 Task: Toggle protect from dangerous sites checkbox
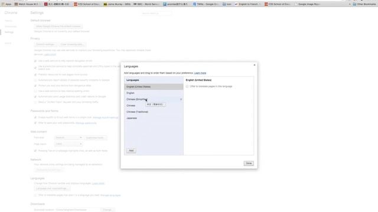[x=35, y=86]
